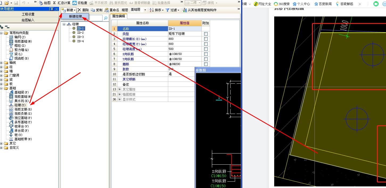
Task: Select 独立基础(P) icon in tree
Action: 11,118
